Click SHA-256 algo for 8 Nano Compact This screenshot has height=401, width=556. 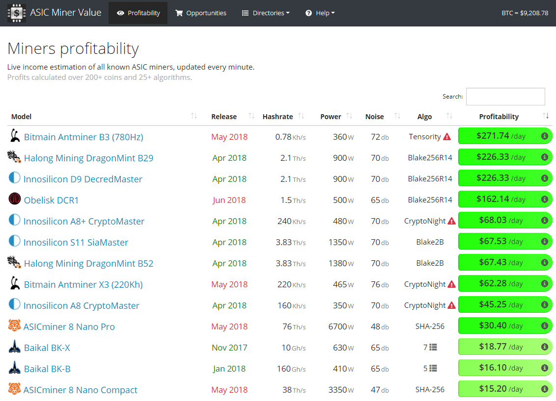tap(430, 390)
